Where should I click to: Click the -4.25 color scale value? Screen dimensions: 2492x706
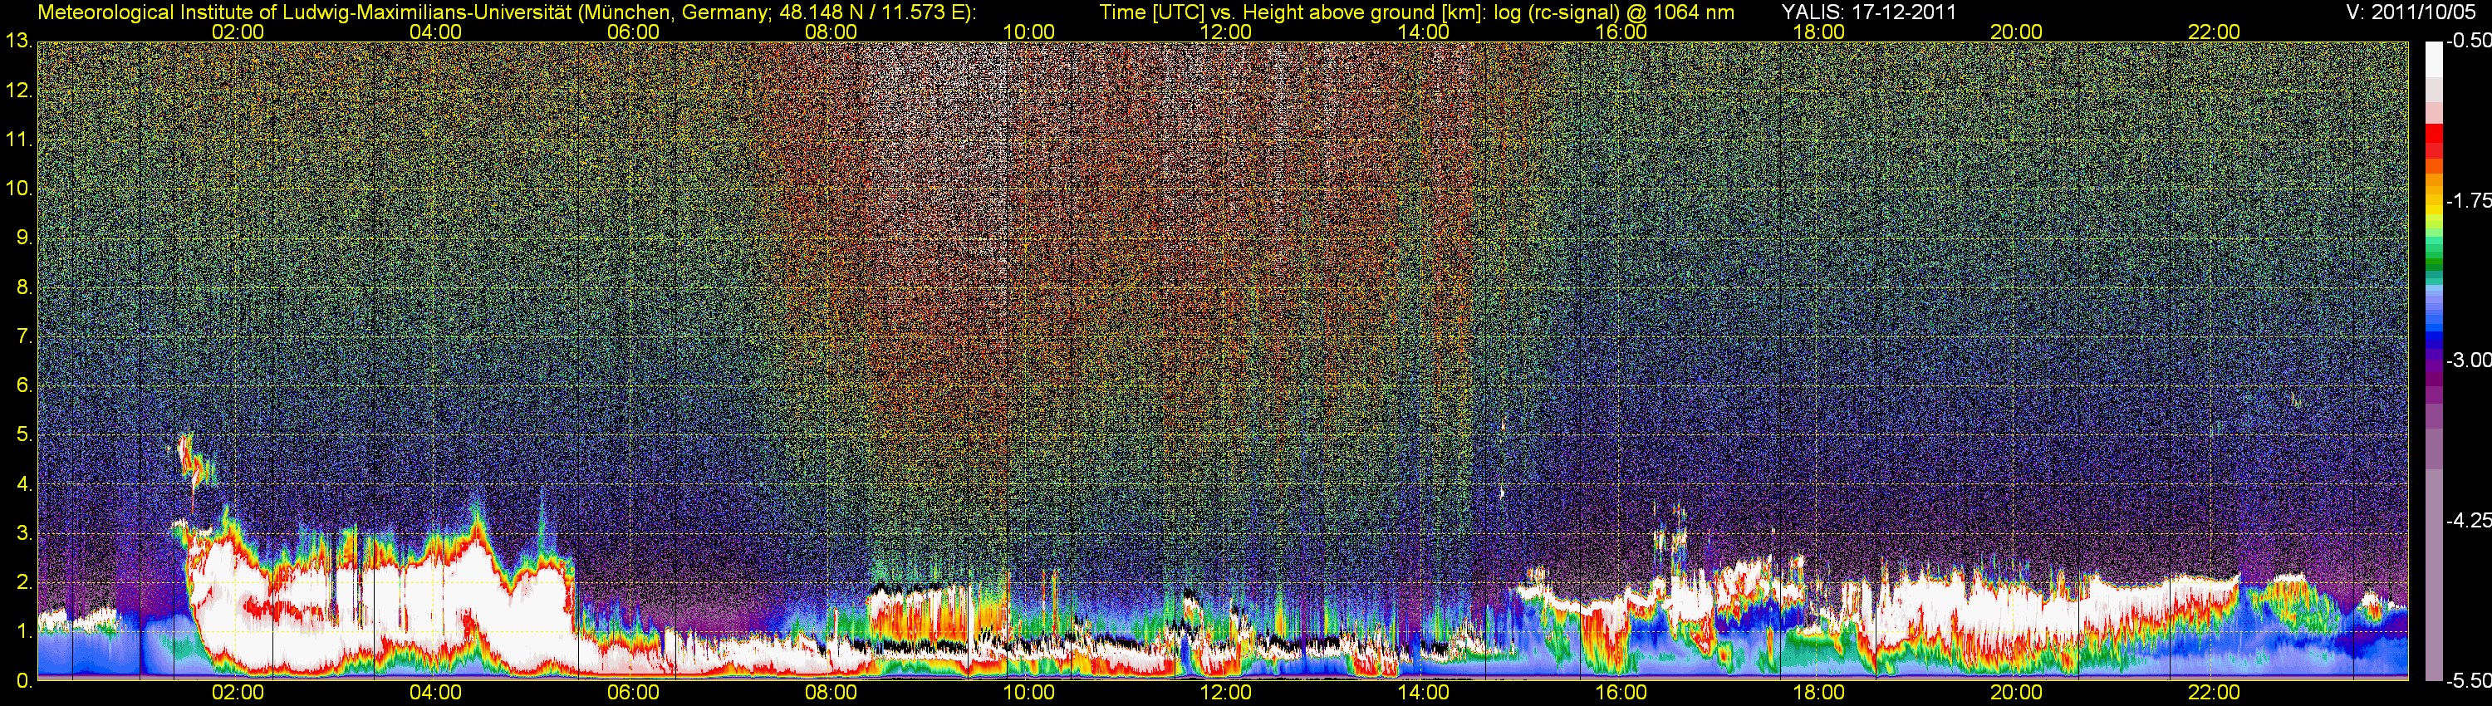tap(2469, 520)
